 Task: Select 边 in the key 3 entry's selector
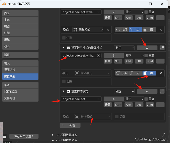[x=135, y=73]
